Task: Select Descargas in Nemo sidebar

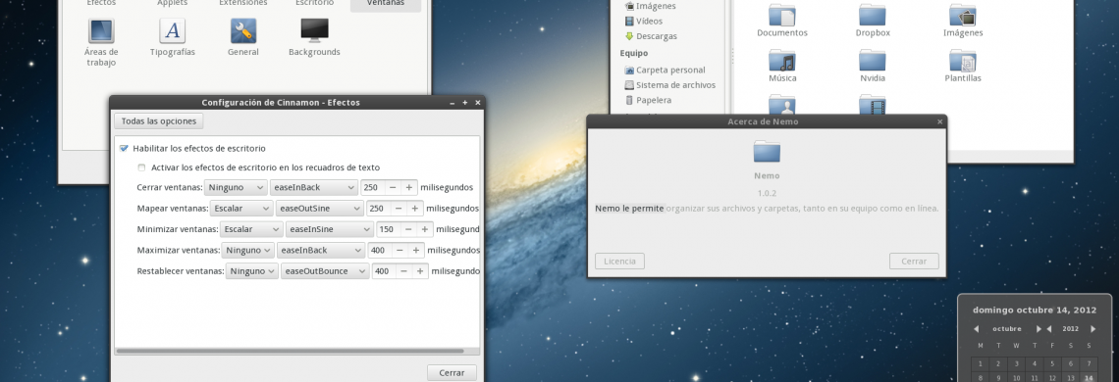Action: pyautogui.click(x=650, y=36)
